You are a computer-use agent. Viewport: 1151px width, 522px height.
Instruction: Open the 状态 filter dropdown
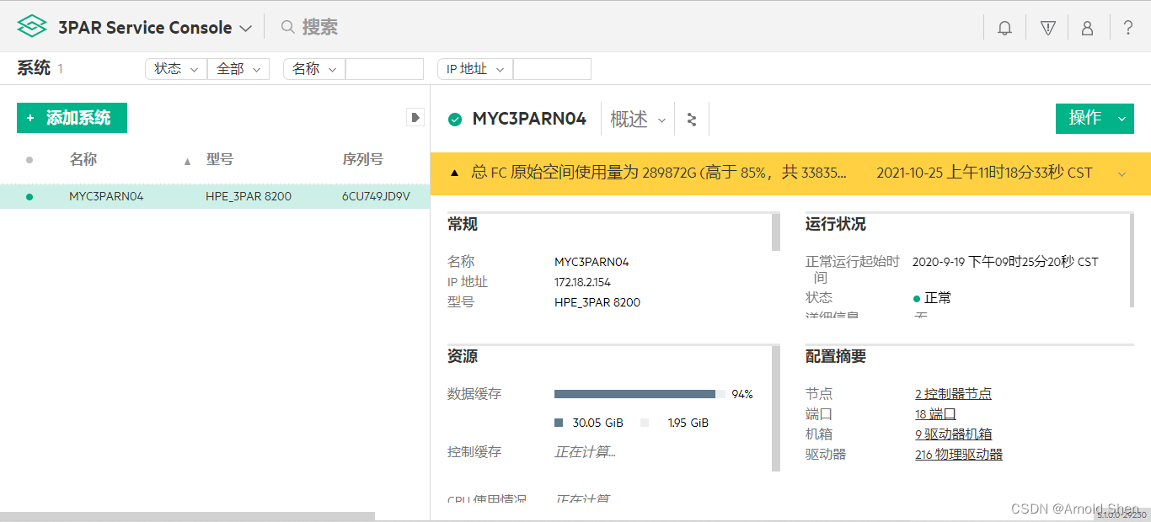(x=175, y=69)
